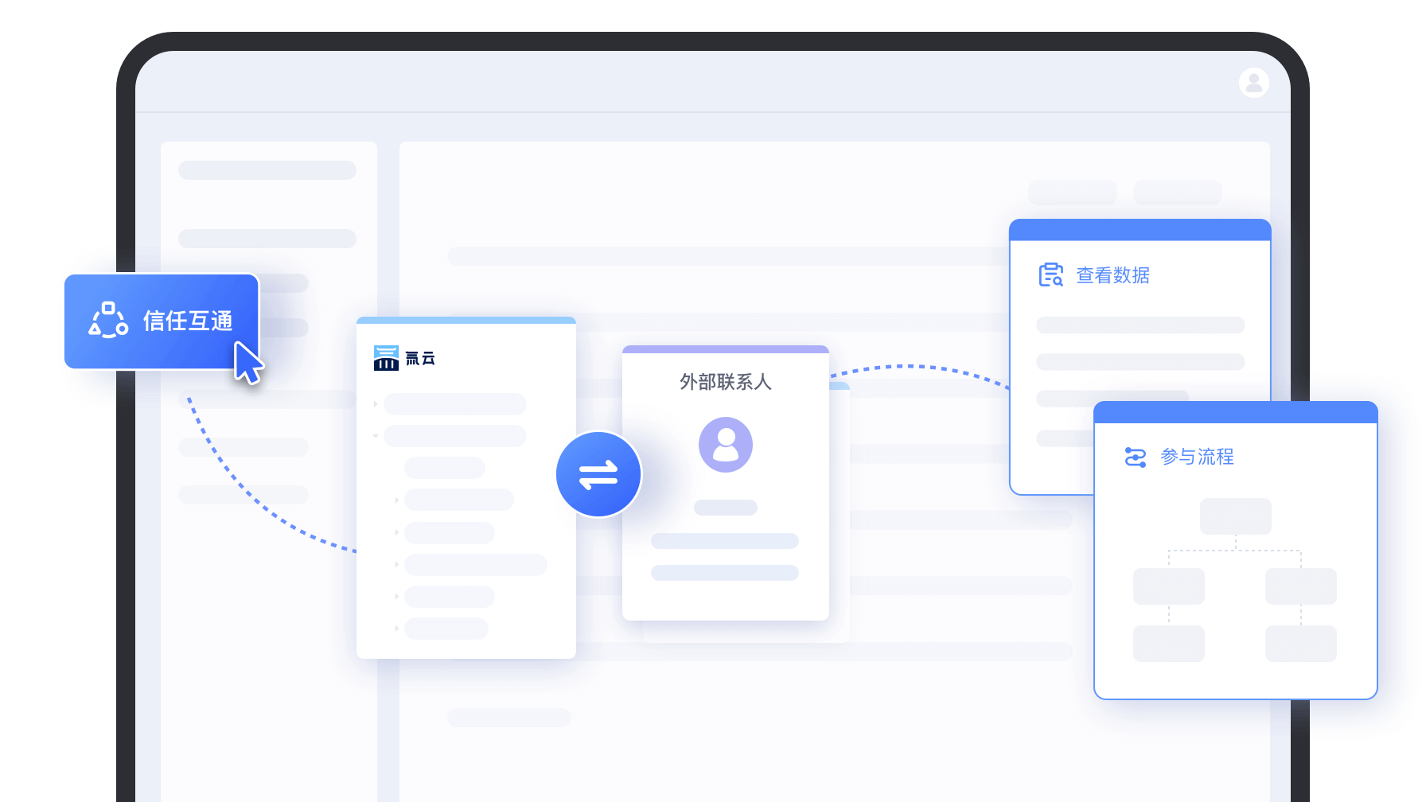Click the triangle-circle-square icon on 信任互通

click(108, 320)
